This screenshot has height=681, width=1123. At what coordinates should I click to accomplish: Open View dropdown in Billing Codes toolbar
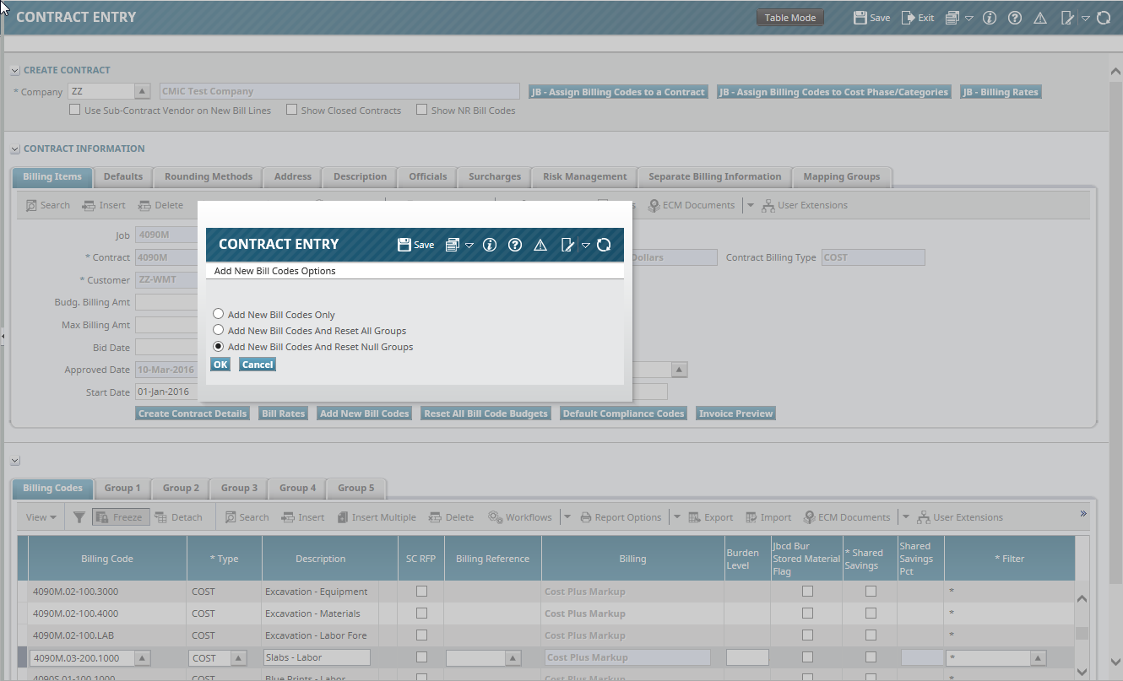[41, 517]
